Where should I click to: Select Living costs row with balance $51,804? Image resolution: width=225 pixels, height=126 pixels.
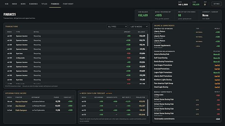pyautogui.click(x=76, y=58)
